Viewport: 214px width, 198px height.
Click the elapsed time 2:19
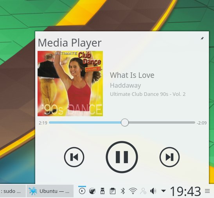click(x=43, y=123)
